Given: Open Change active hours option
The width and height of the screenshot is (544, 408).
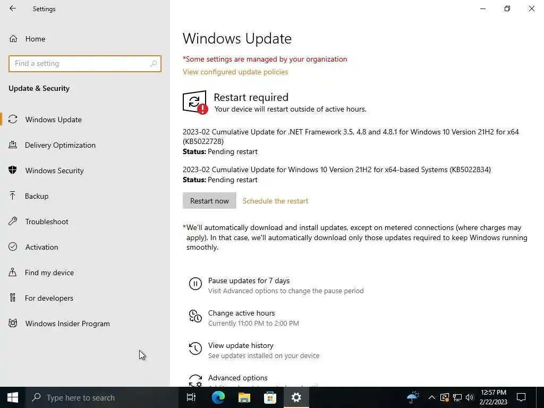Looking at the screenshot, I should 242,313.
